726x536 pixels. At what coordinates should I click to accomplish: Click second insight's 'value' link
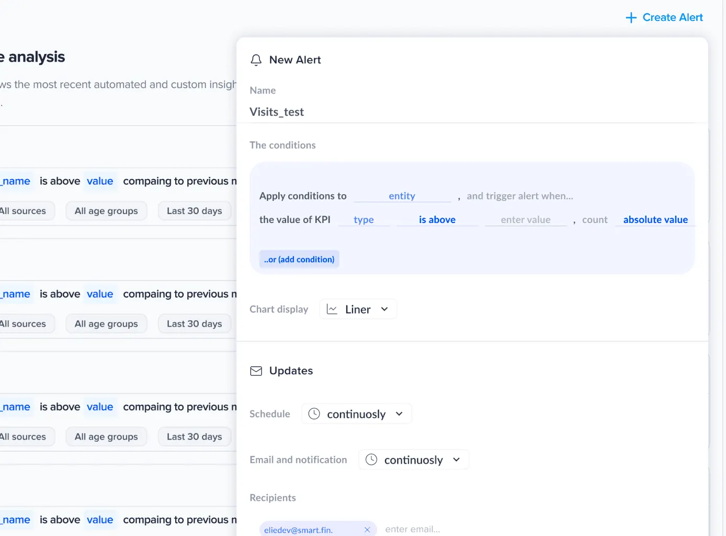click(x=100, y=294)
